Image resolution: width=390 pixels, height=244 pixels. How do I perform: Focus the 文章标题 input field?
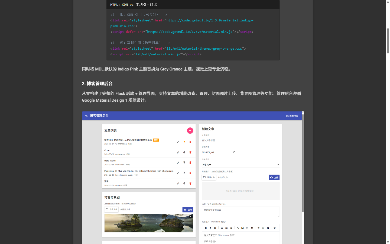click(x=240, y=140)
